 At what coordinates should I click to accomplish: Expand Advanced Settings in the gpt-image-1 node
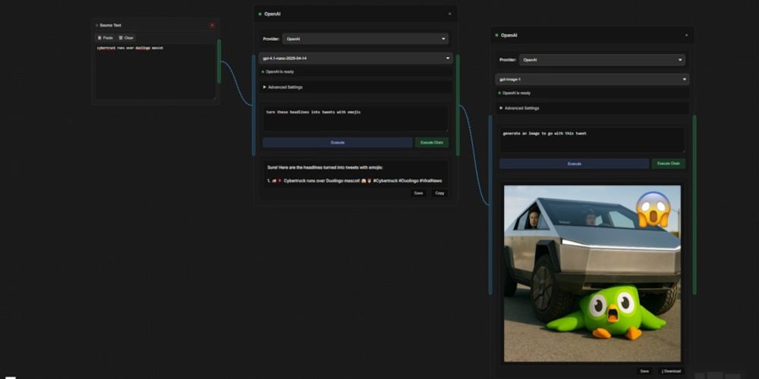tap(519, 108)
